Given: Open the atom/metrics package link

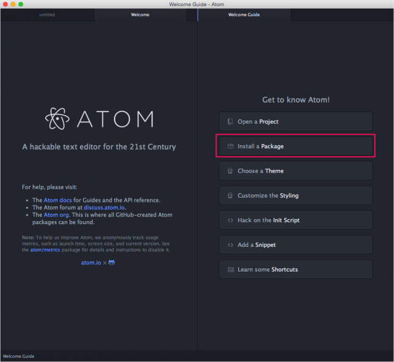Looking at the screenshot, I should [45, 250].
